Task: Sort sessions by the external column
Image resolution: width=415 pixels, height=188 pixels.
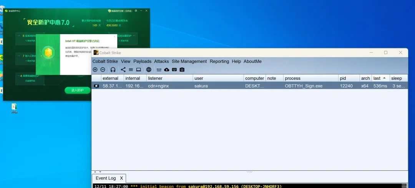Action: (x=113, y=78)
